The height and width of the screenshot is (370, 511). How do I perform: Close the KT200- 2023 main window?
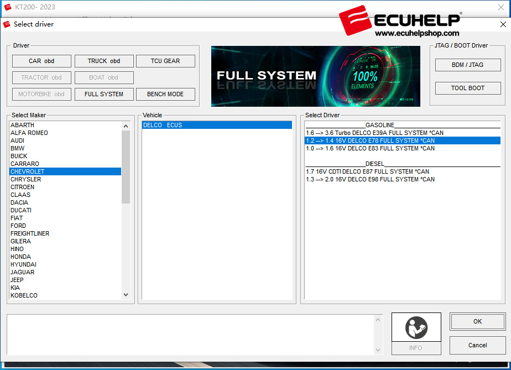pos(501,7)
